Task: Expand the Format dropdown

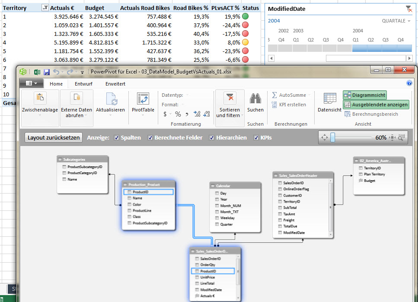Action: tap(182, 105)
